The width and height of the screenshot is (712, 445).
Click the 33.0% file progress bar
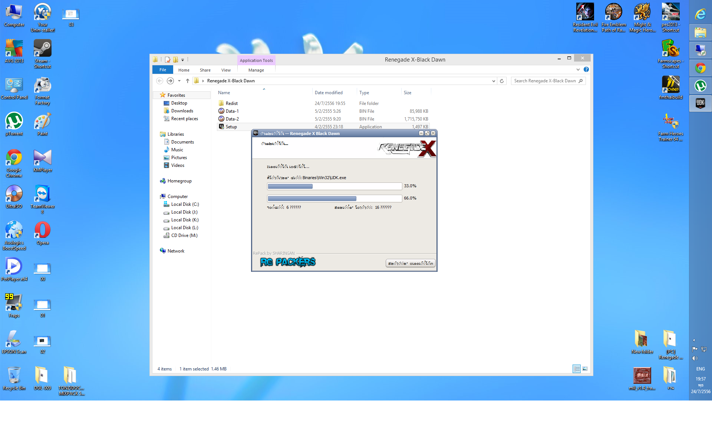coord(334,186)
